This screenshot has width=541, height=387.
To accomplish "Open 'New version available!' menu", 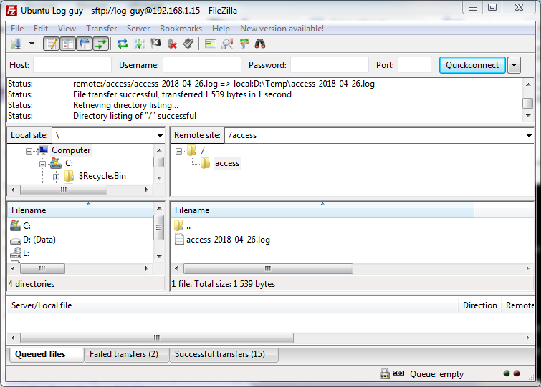I will click(x=282, y=29).
